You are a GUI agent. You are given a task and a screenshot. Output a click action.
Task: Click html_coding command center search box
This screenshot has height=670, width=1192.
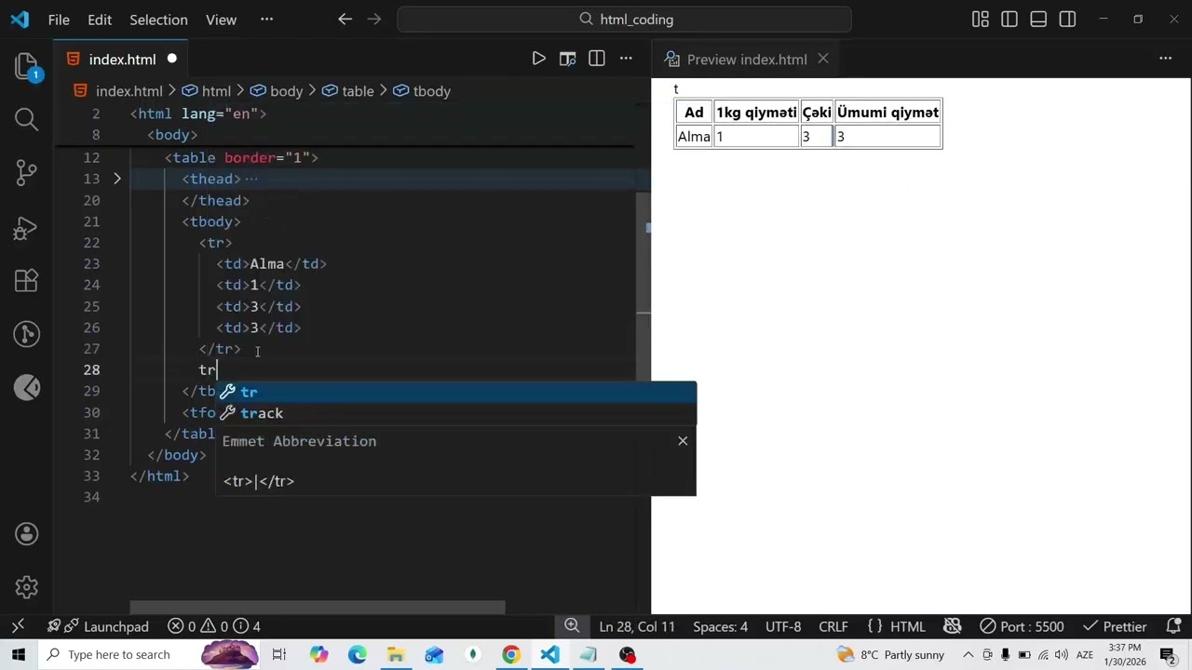coord(624,19)
